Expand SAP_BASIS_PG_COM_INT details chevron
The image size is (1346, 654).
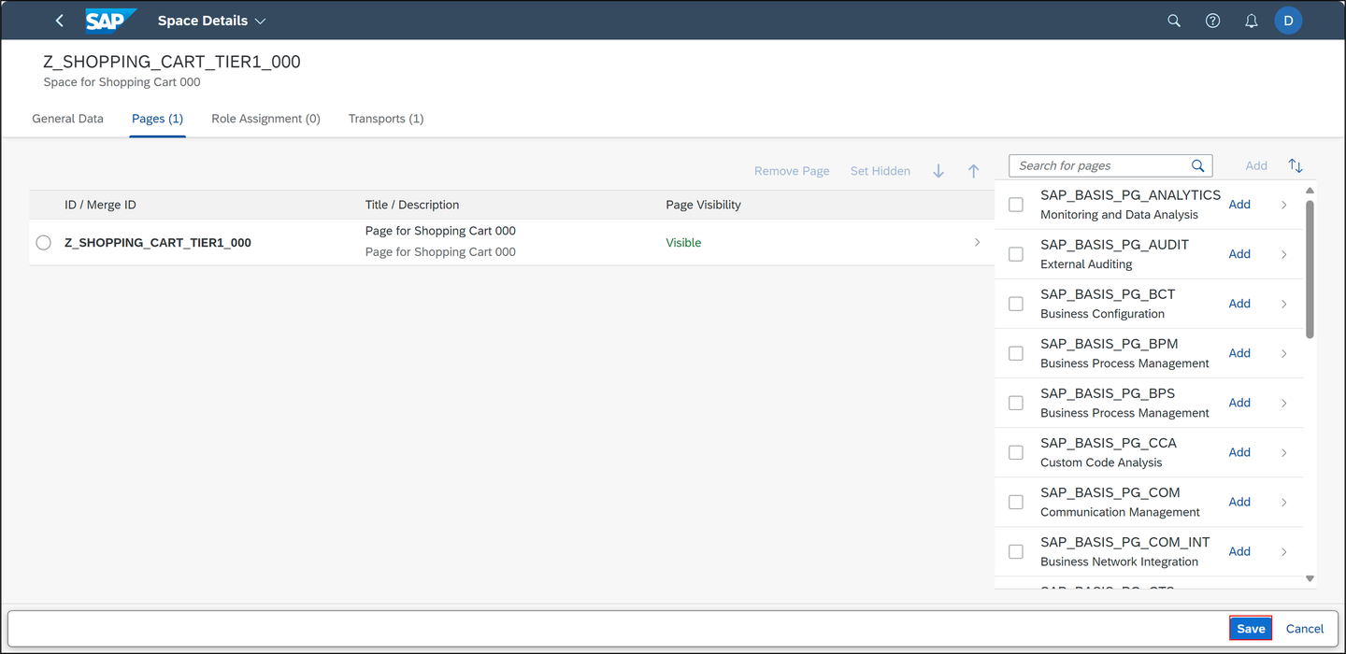1284,551
